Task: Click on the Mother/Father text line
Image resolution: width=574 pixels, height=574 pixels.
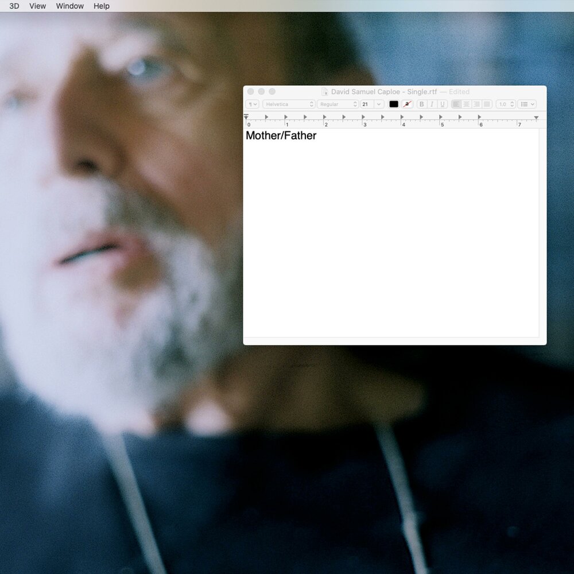Action: (x=281, y=136)
